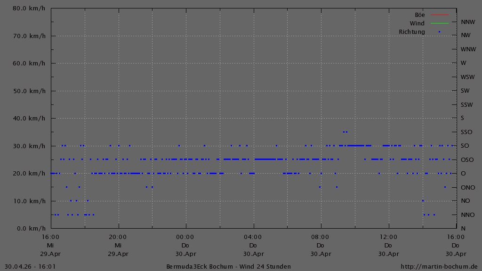Screen dimensions: 482x271
Task: Select the Do weekday label
Action: click(185, 245)
